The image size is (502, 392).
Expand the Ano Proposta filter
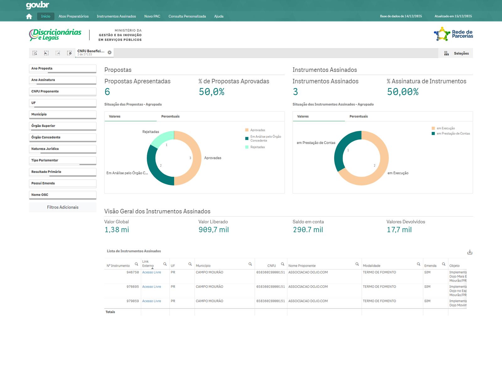point(62,69)
